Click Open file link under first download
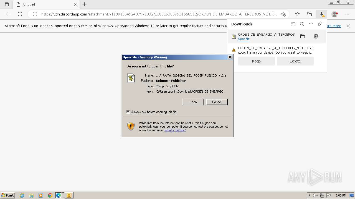This screenshot has height=199, width=355. 244,39
